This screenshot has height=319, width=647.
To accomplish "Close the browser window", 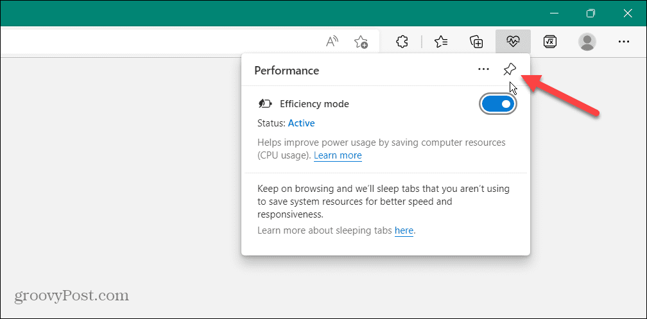I will pyautogui.click(x=627, y=13).
